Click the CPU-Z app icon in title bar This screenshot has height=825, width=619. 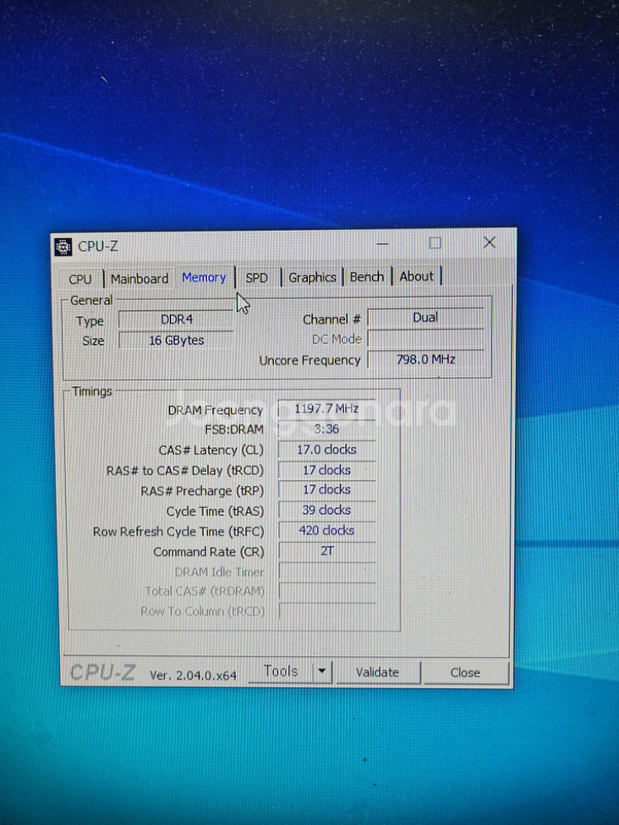coord(64,247)
